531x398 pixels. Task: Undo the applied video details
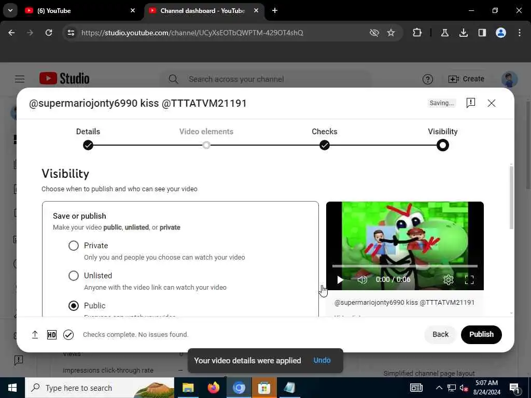point(322,361)
